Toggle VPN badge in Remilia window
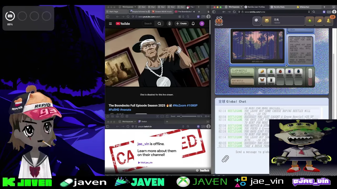 pyautogui.click(x=329, y=12)
